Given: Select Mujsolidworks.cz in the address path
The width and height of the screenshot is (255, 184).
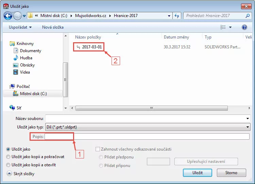Looking at the screenshot, I should point(90,16).
